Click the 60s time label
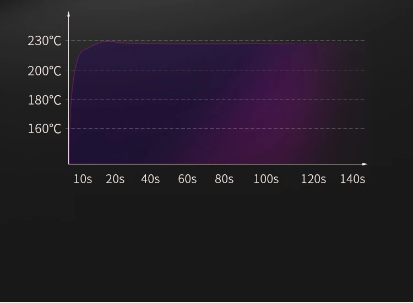 point(187,179)
